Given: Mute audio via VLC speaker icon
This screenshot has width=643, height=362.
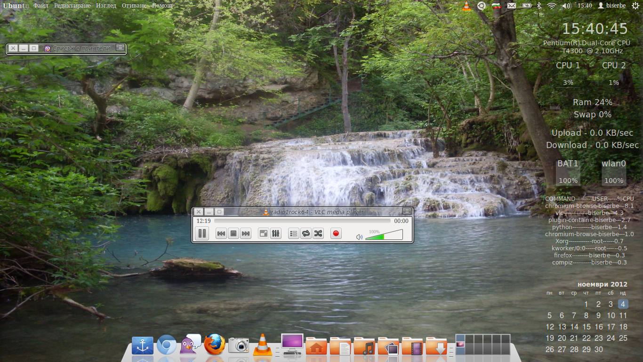Looking at the screenshot, I should point(360,237).
